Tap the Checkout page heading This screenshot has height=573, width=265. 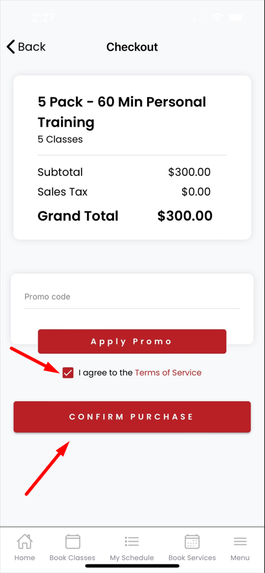pyautogui.click(x=132, y=47)
